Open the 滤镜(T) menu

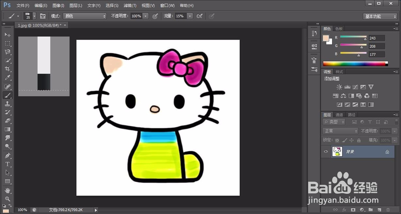tap(130, 5)
